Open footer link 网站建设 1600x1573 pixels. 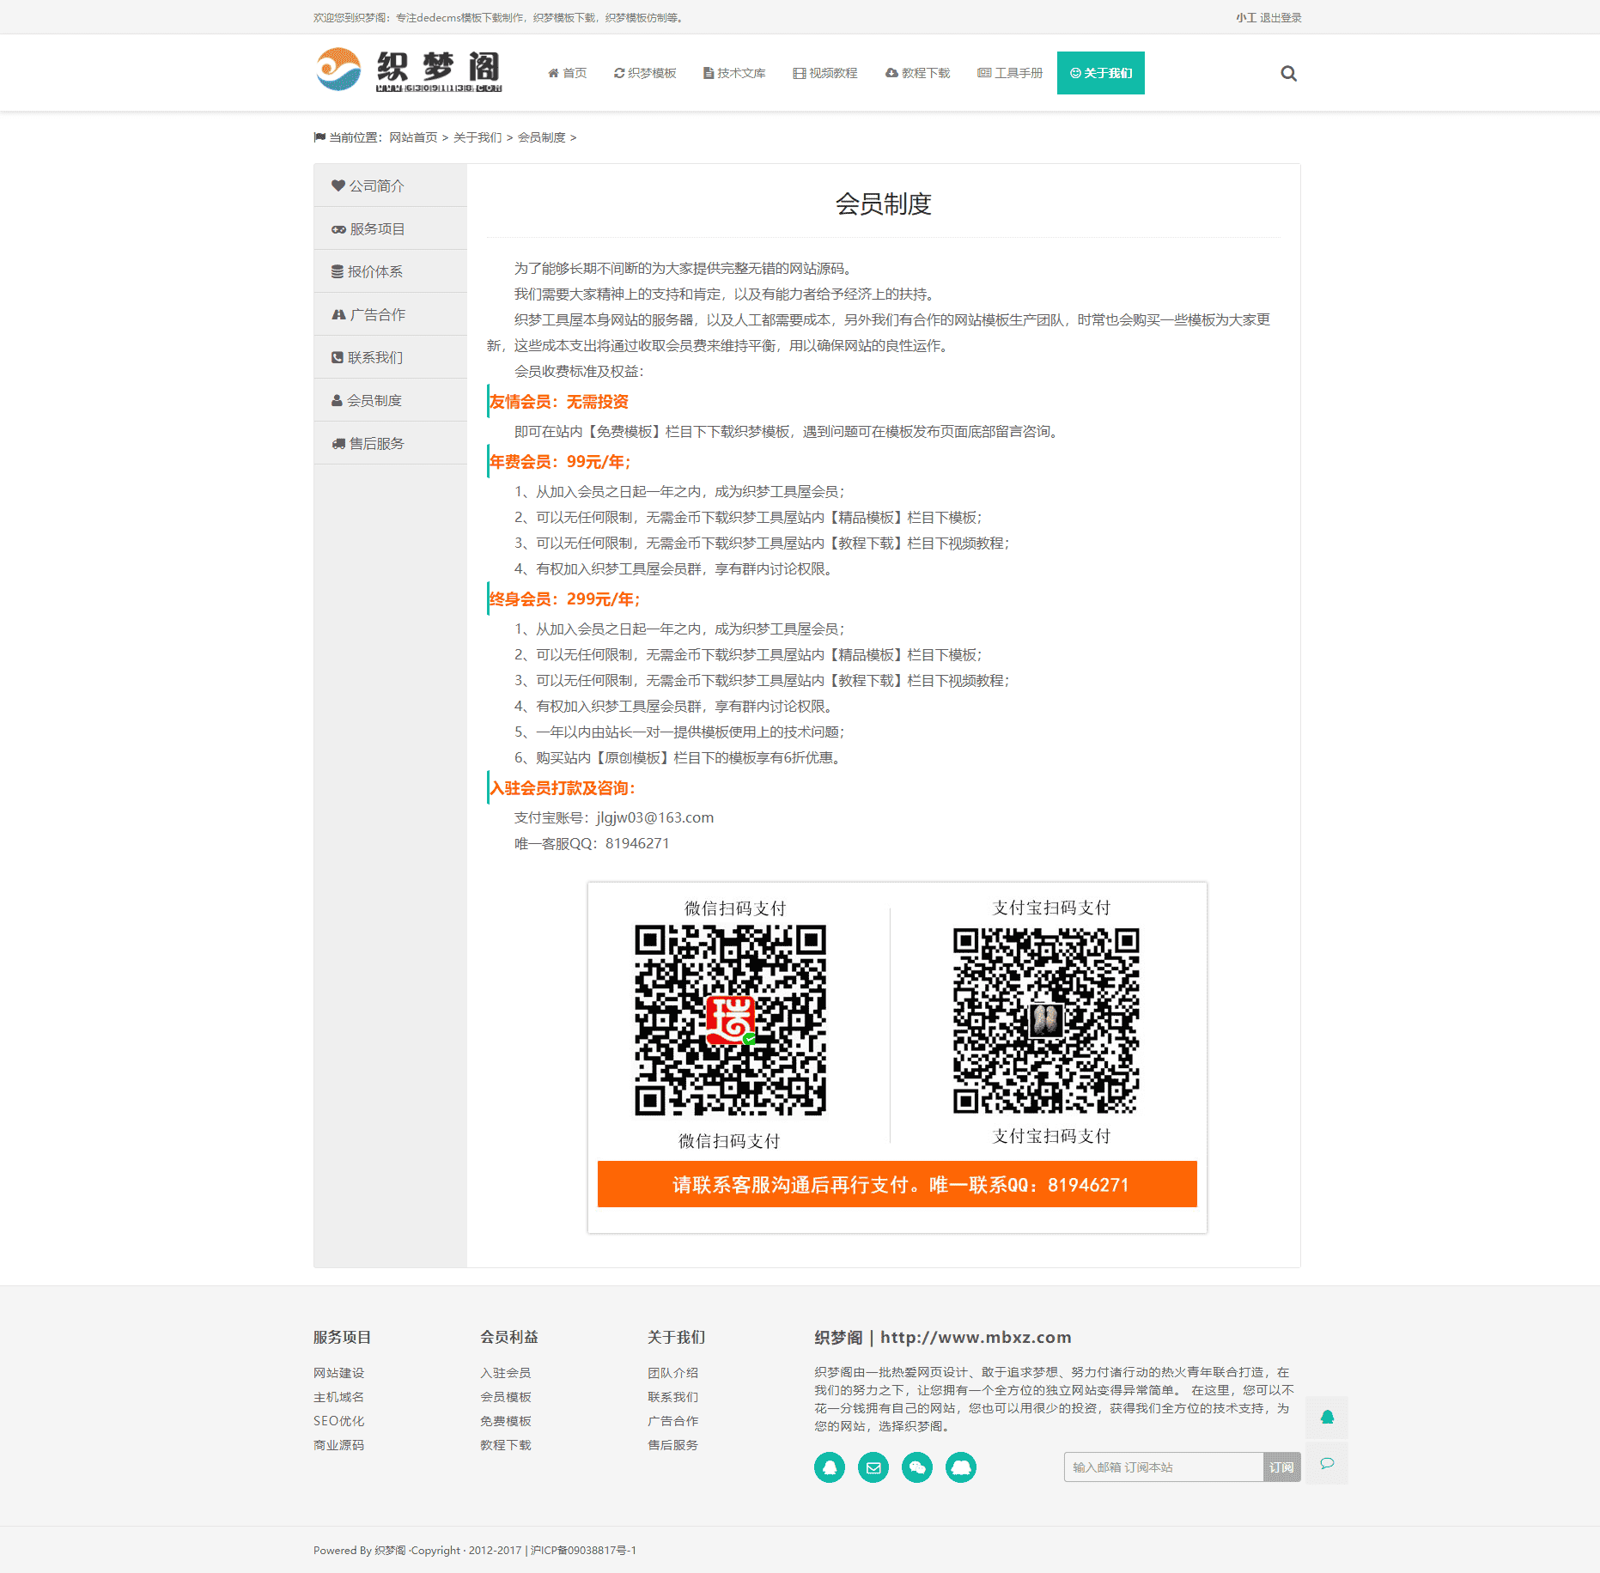(x=339, y=1373)
